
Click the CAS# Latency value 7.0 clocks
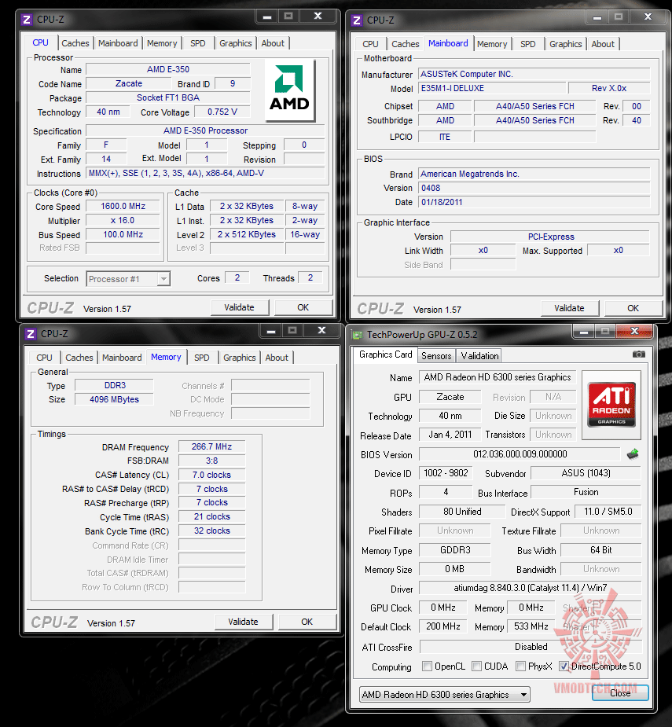[x=212, y=475]
